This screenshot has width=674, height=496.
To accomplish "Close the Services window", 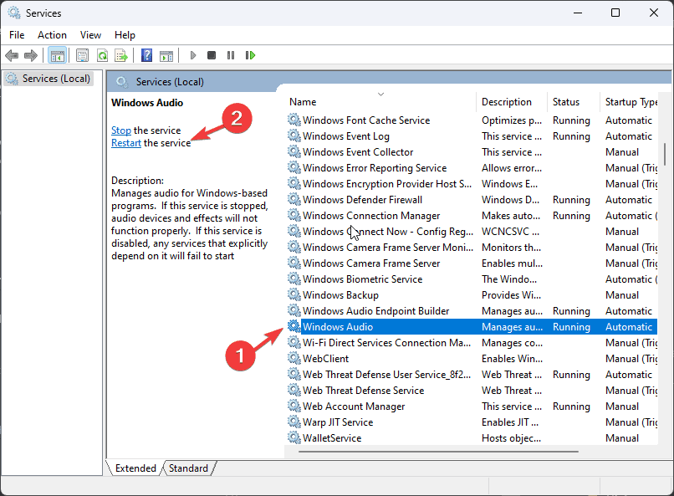I will [653, 13].
